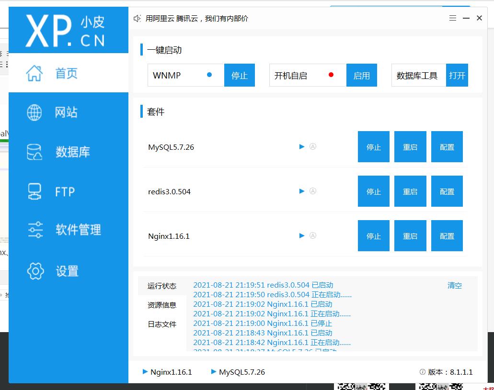
Task: Click the FTP server icon
Action: 34,191
